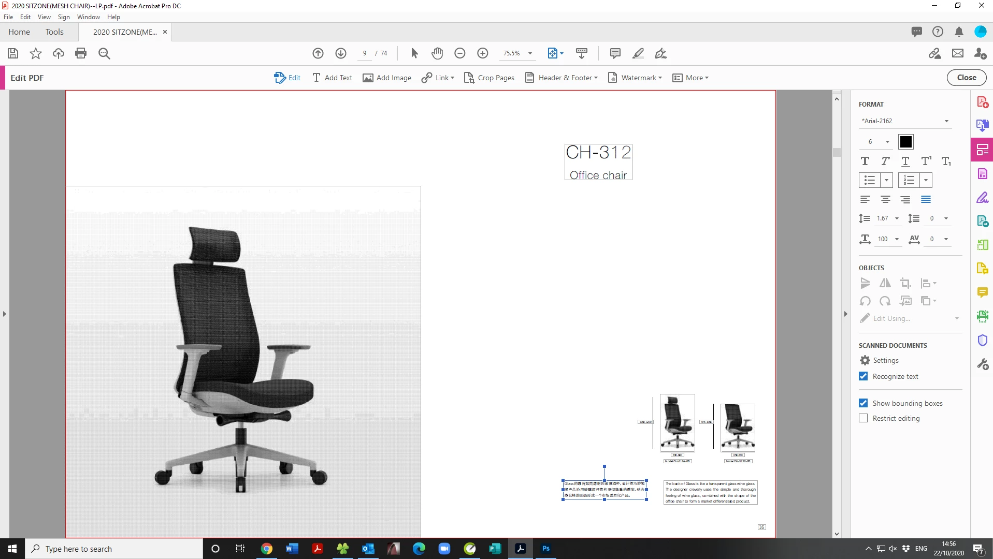Click the vertical scrollbar down arrow
This screenshot has width=993, height=559.
coord(837,534)
